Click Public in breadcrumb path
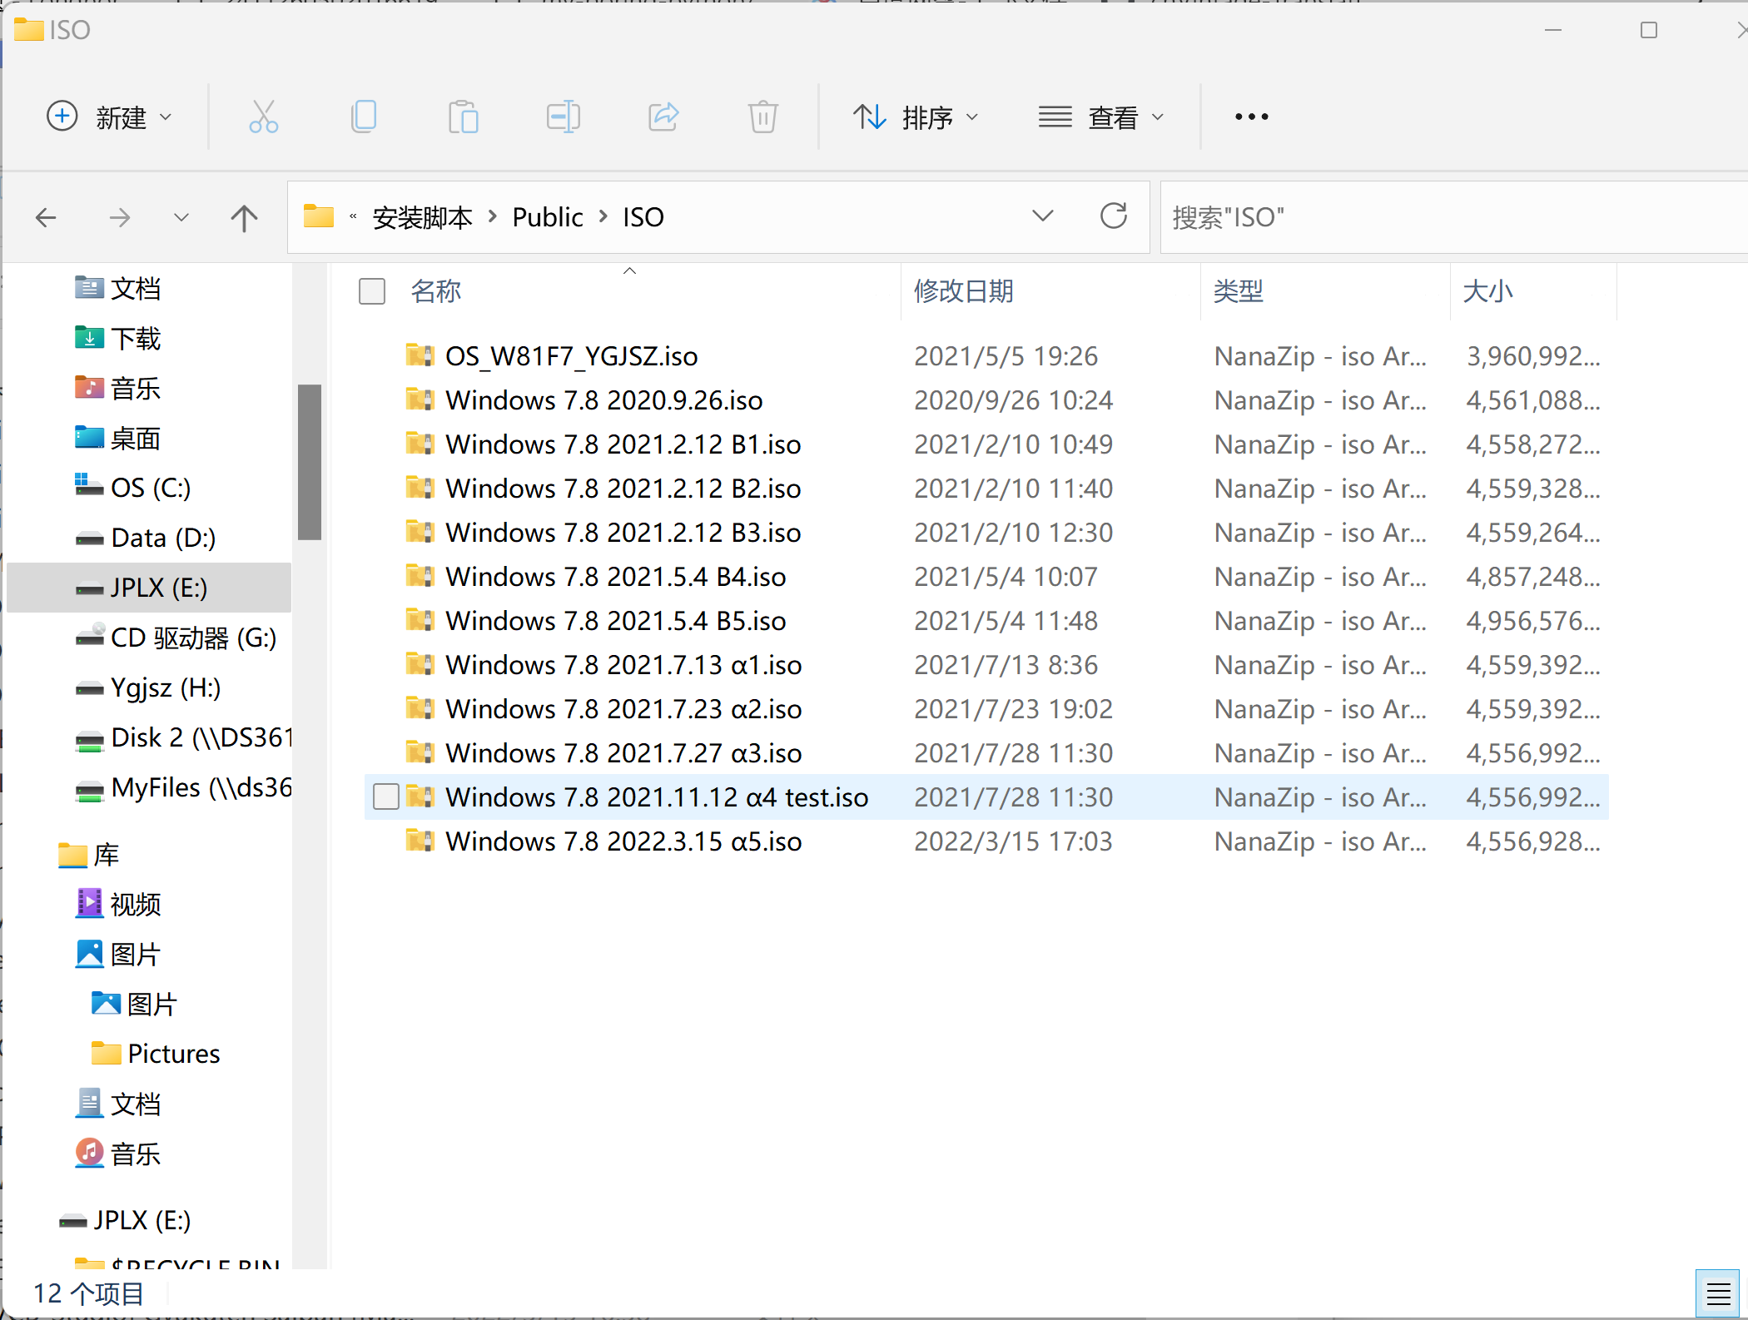 point(548,217)
